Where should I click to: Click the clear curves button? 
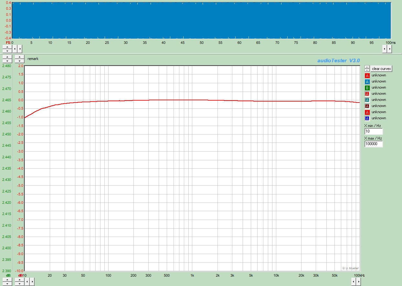pos(381,69)
